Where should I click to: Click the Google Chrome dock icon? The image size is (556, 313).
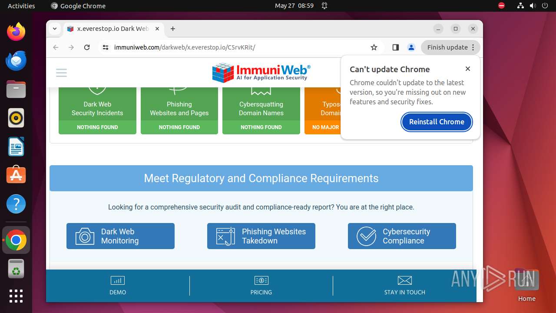tap(16, 240)
